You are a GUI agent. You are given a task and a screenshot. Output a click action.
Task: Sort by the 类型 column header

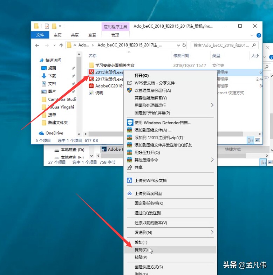(x=216, y=56)
